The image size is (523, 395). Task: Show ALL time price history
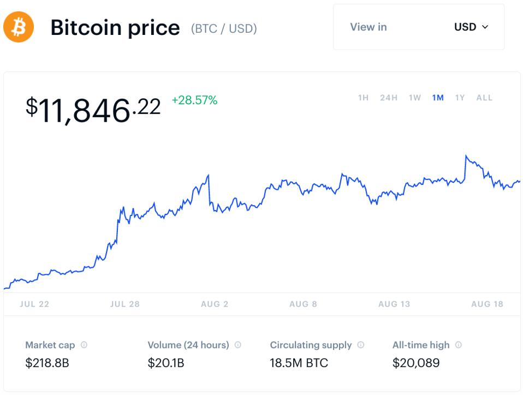(x=484, y=98)
